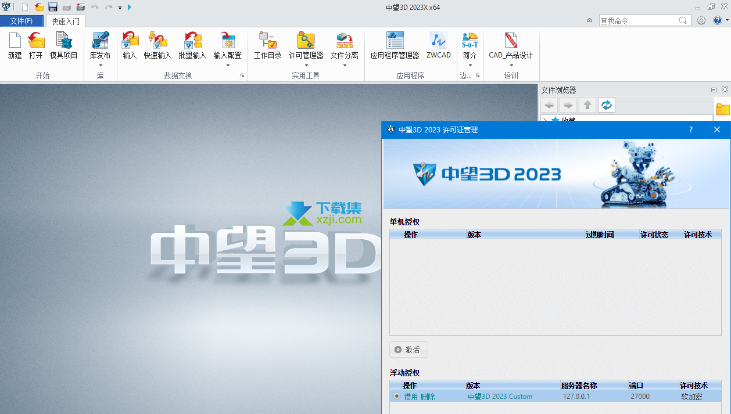
Task: Click the file browser Forward arrow
Action: coord(568,105)
